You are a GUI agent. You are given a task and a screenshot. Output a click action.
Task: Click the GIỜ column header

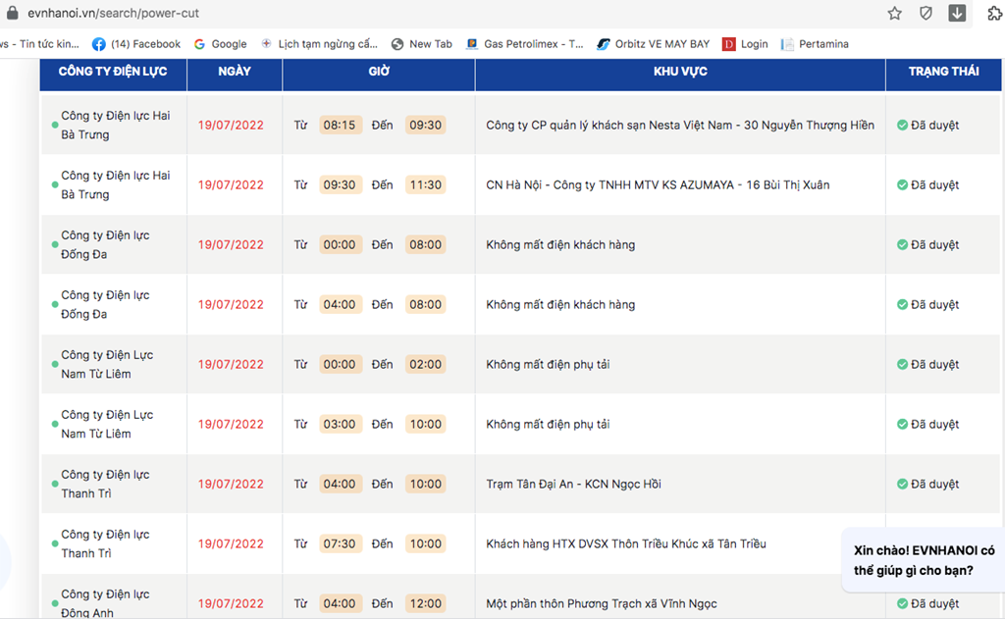pyautogui.click(x=379, y=72)
